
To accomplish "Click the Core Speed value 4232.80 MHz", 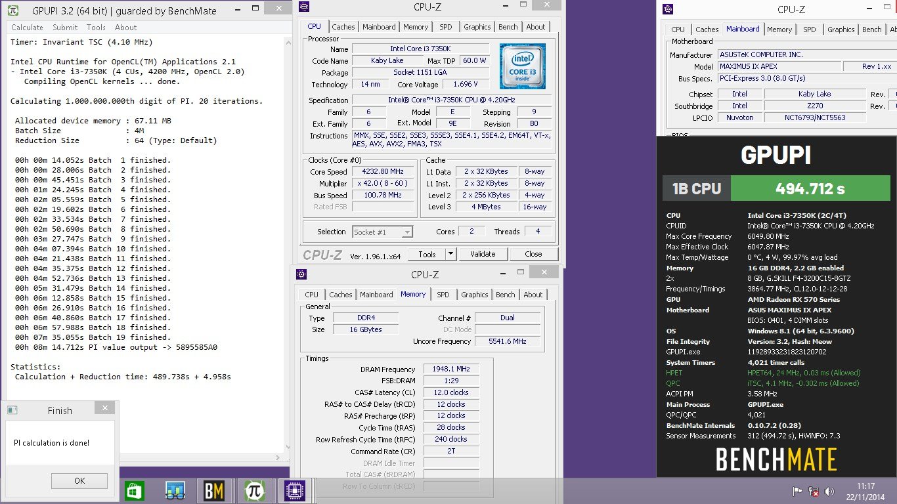I will point(384,172).
